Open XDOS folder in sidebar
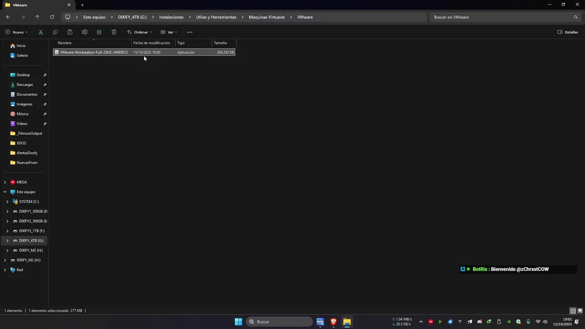Viewport: 585px width, 329px height. tap(21, 143)
